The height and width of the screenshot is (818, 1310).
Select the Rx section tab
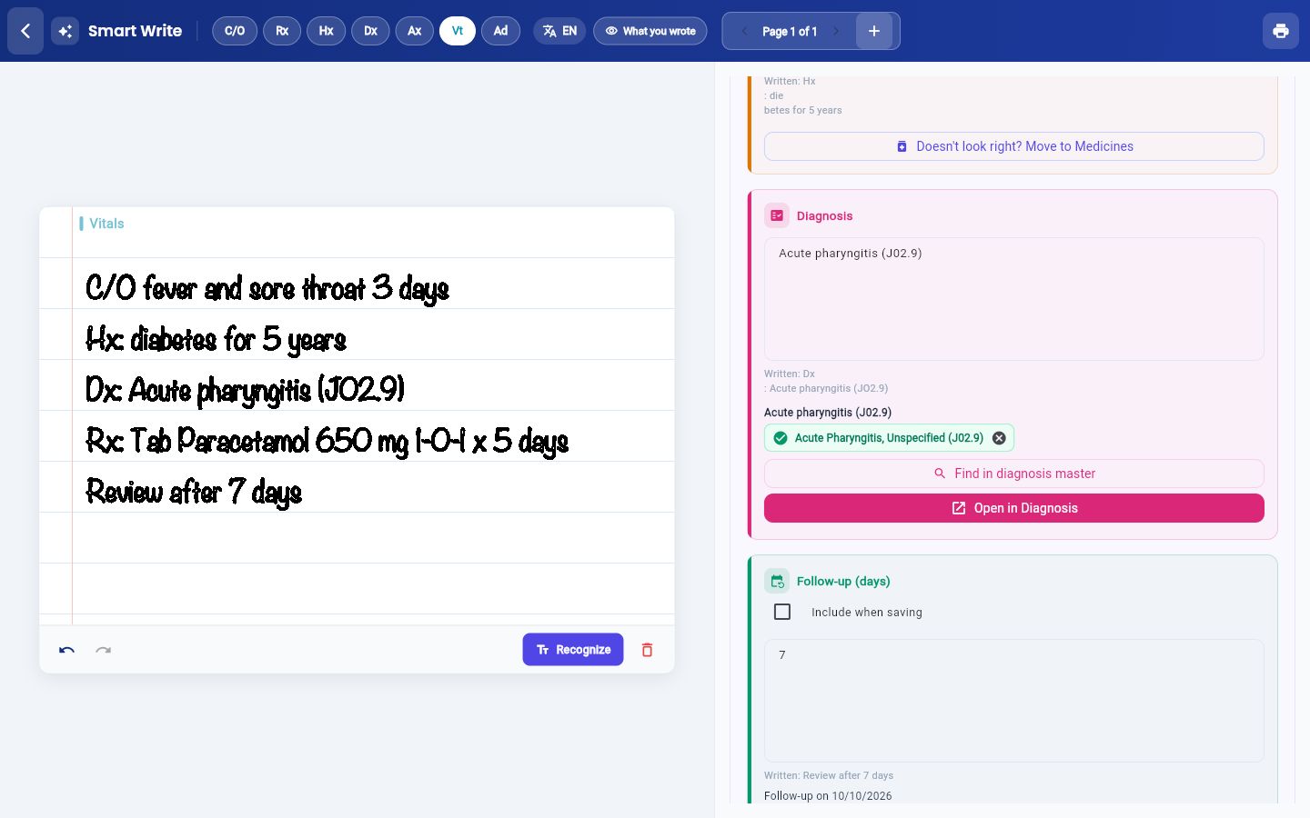tap(282, 31)
